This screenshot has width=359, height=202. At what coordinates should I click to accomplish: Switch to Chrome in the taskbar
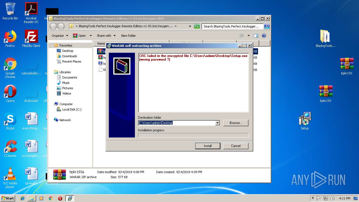51,198
